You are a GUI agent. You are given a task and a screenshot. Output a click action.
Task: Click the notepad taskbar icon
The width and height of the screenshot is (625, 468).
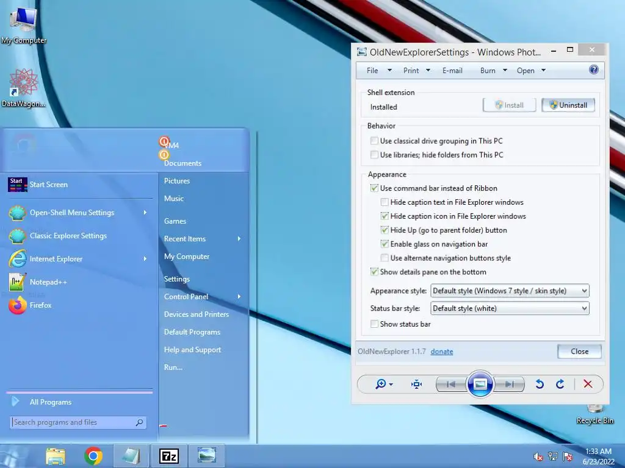pos(131,456)
